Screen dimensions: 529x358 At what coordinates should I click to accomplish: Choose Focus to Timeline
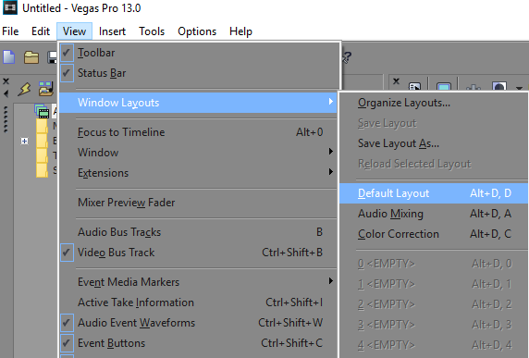tap(198, 132)
